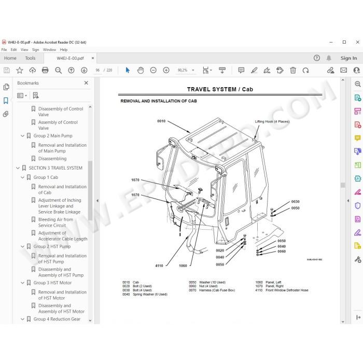Add a comment with the speech bubble icon
The image size is (363, 363).
(241, 70)
